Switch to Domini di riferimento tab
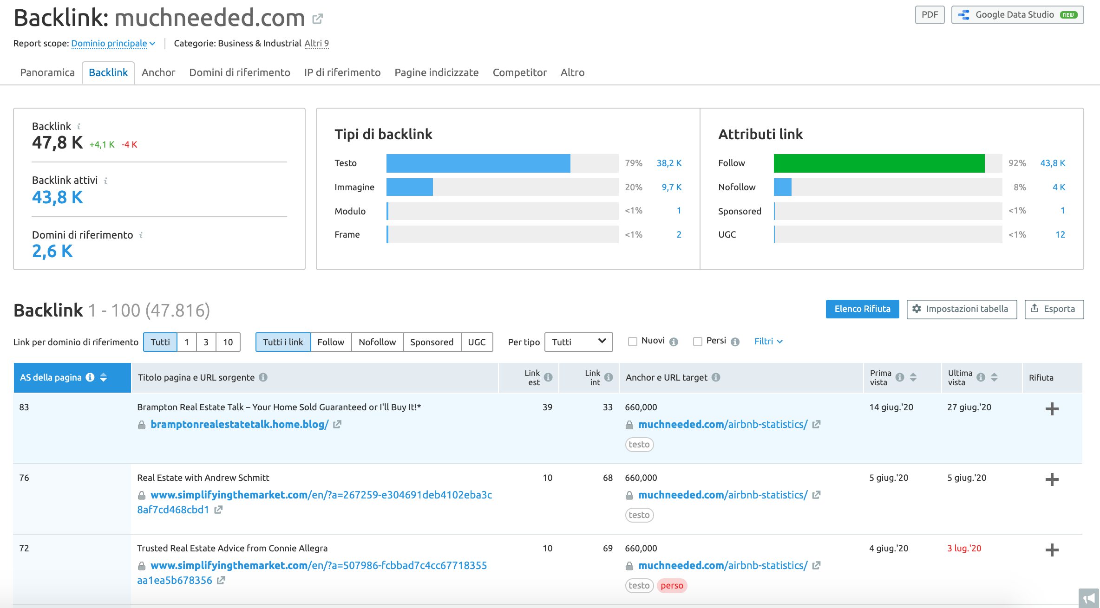1100x608 pixels. [x=240, y=72]
